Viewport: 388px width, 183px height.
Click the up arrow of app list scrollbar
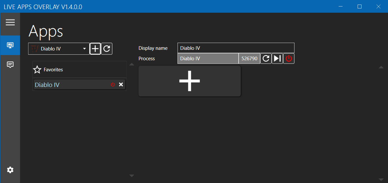pyautogui.click(x=132, y=64)
